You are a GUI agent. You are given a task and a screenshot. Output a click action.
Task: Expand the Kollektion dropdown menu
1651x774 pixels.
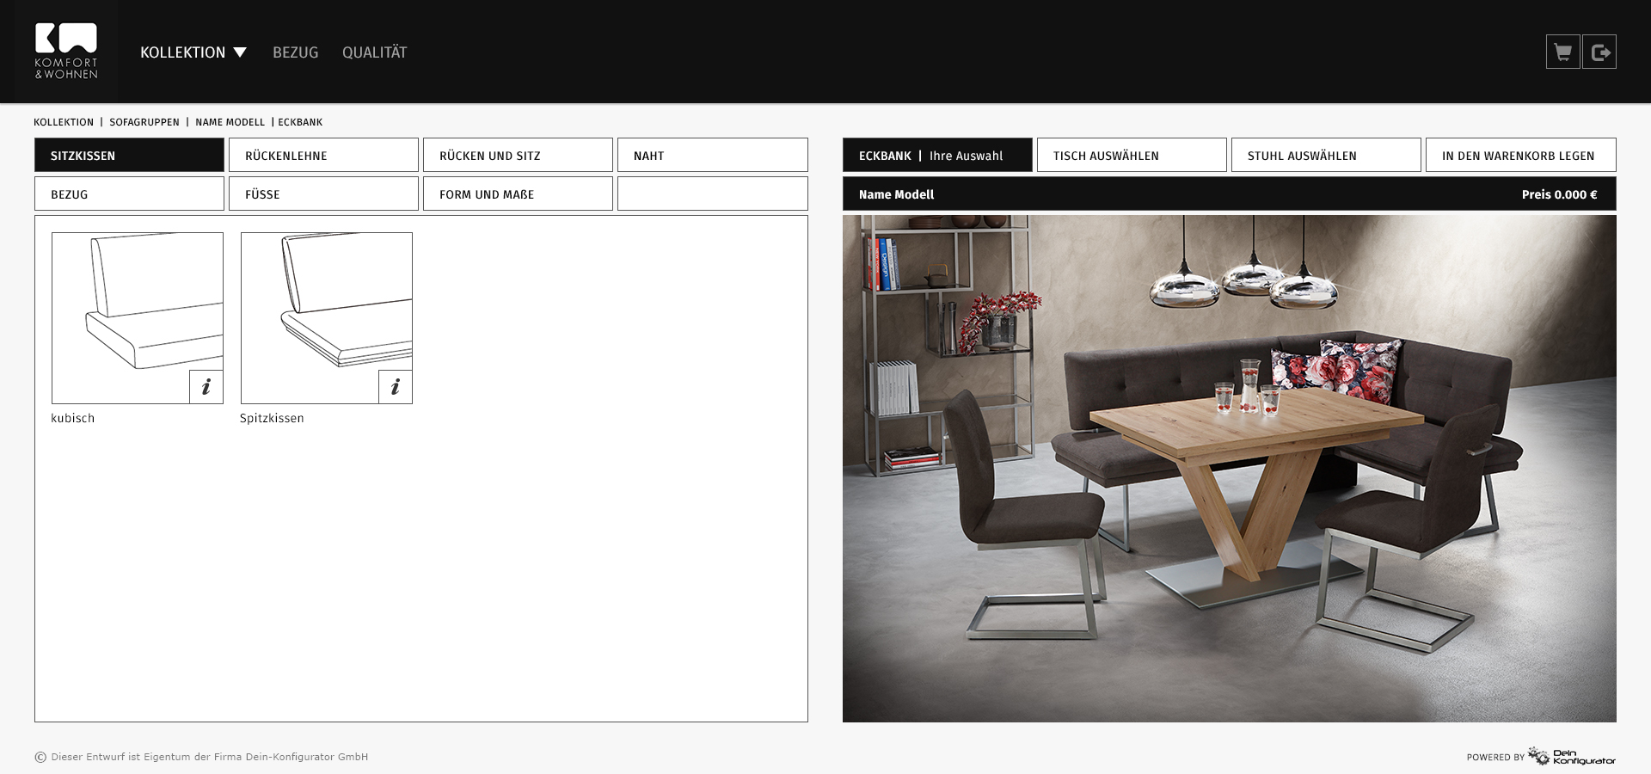[x=193, y=52]
